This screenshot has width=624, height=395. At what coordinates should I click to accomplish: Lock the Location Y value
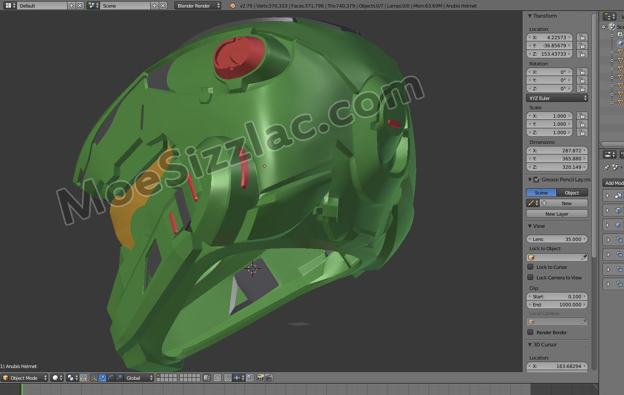click(x=582, y=46)
